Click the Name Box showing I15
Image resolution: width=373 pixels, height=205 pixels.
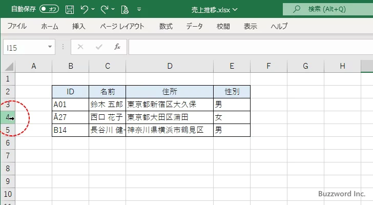[x=25, y=47]
